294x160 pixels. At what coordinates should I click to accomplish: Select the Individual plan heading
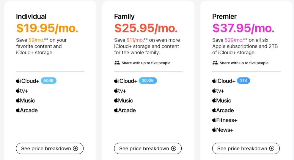[x=31, y=17]
